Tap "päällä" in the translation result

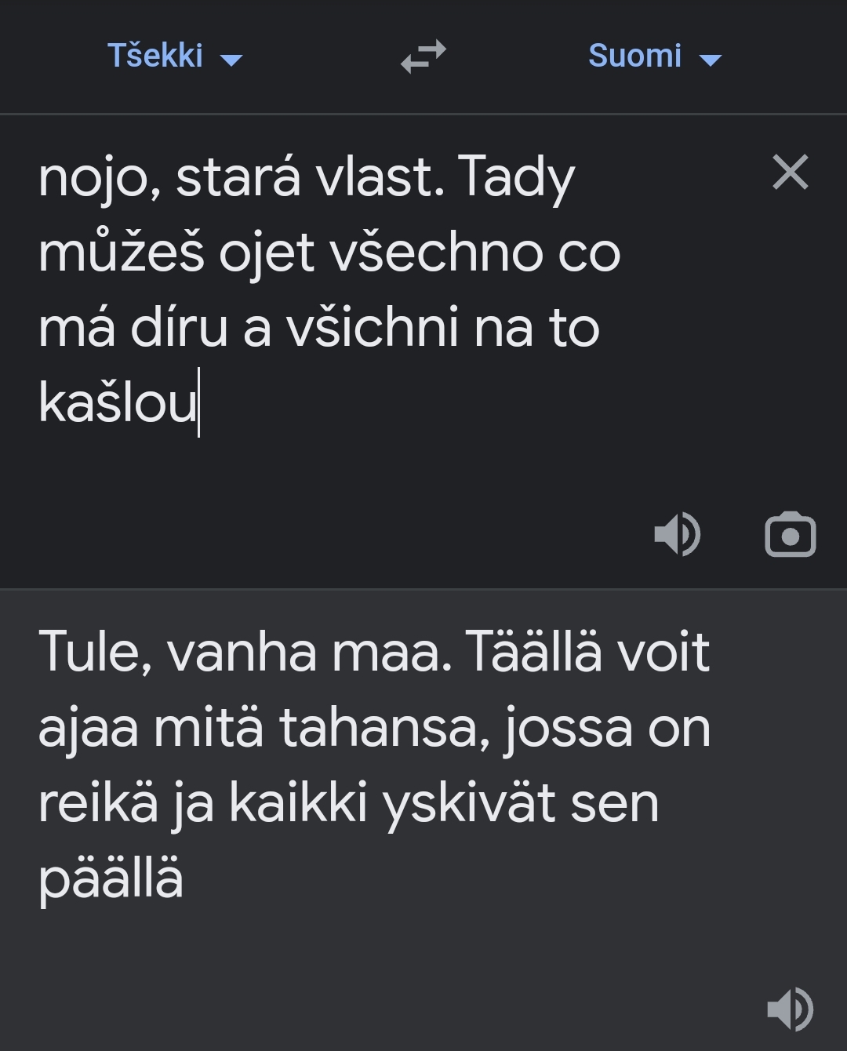111,878
